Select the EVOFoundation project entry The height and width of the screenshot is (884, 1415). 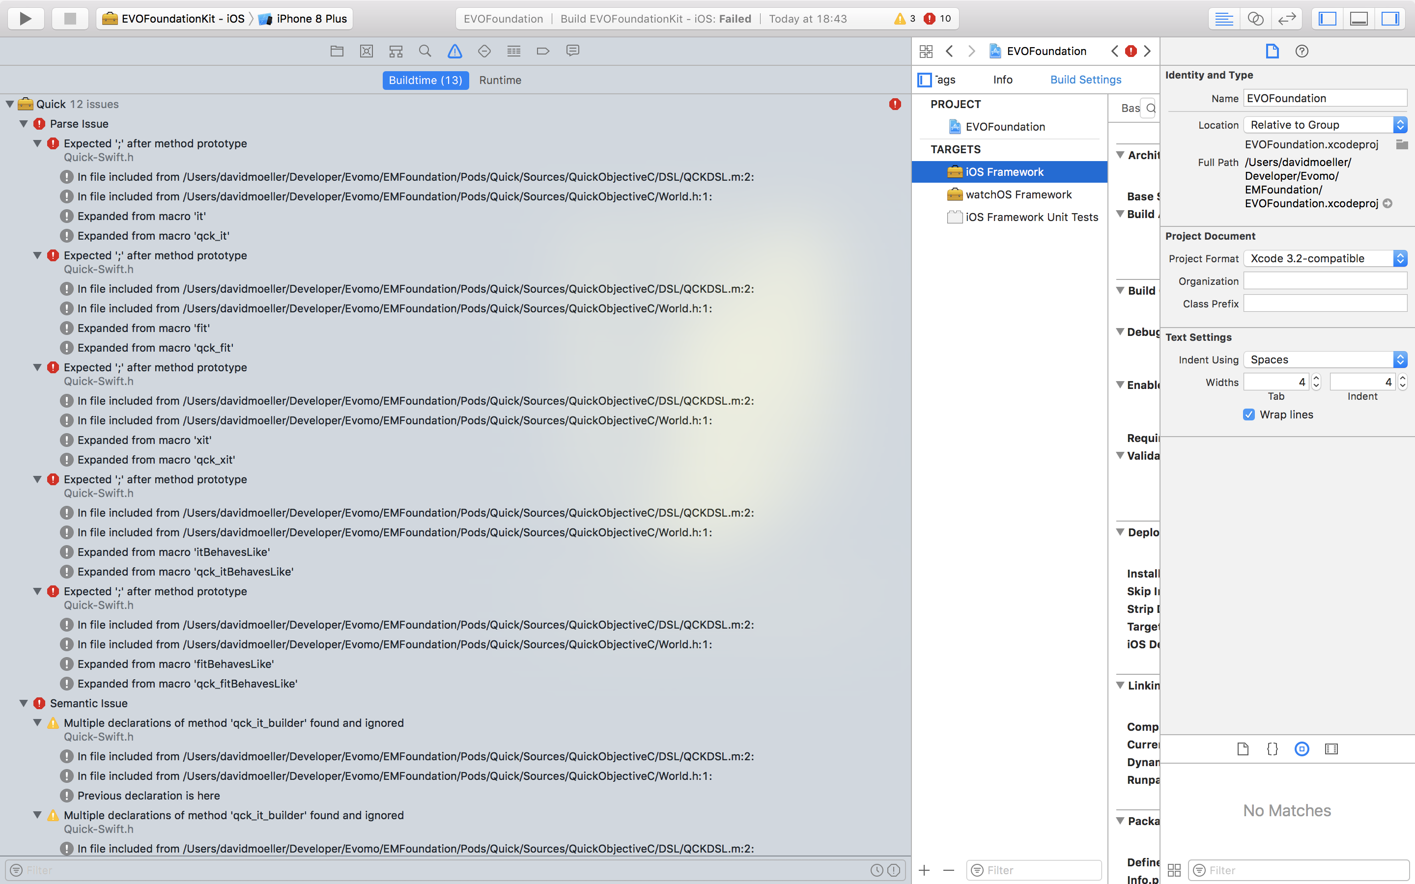(x=1010, y=127)
